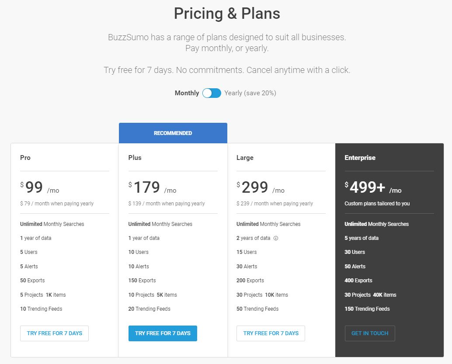Click the $179 /mo Plus price

[x=153, y=187]
